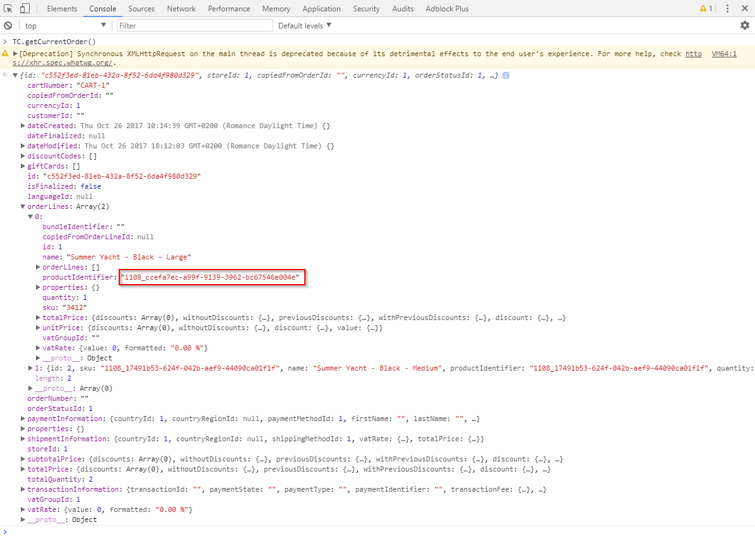Open the Security tab
755x541 pixels.
tap(366, 9)
